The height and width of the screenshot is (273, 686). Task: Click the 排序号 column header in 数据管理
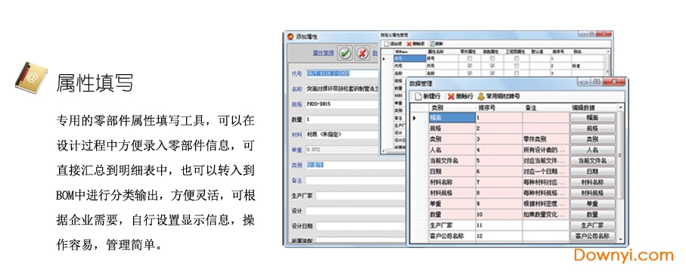[498, 107]
